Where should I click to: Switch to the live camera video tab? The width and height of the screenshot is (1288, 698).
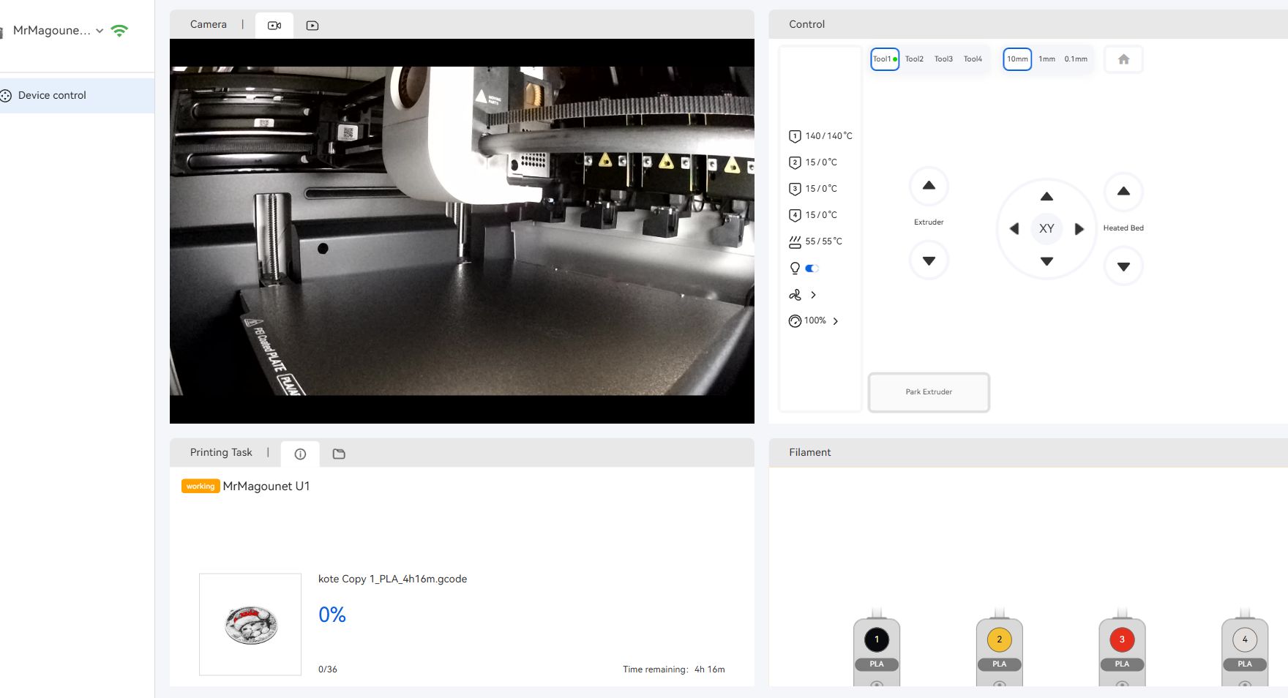(274, 26)
